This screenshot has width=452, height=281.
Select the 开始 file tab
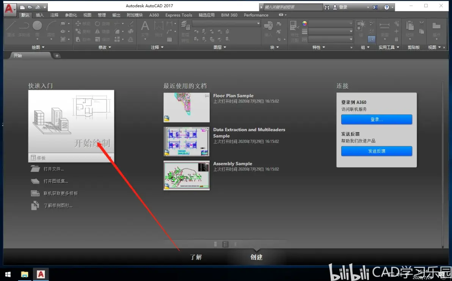point(30,55)
